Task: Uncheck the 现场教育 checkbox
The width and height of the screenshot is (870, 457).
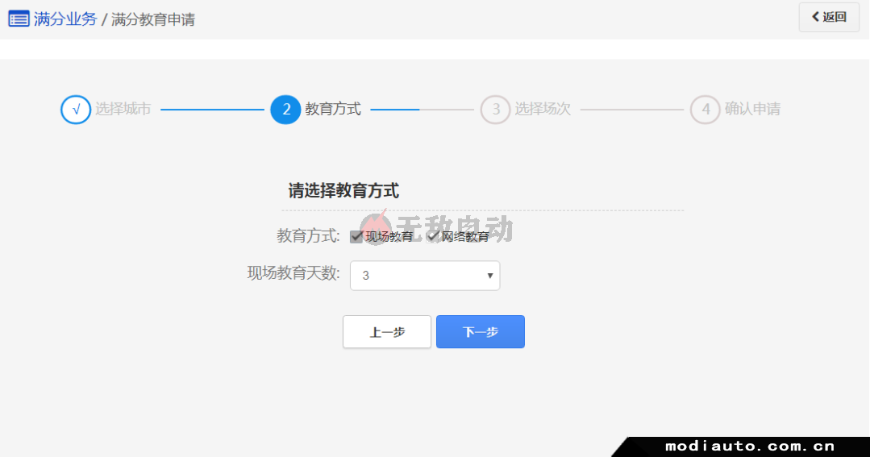Action: coord(356,237)
